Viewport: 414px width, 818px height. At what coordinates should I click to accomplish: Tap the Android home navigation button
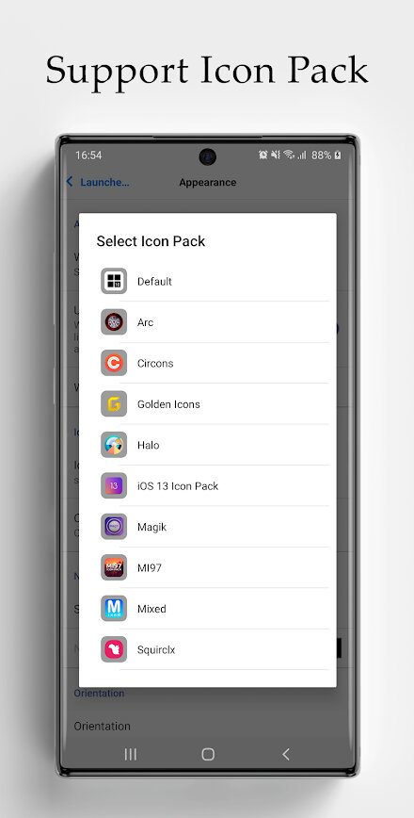[208, 754]
